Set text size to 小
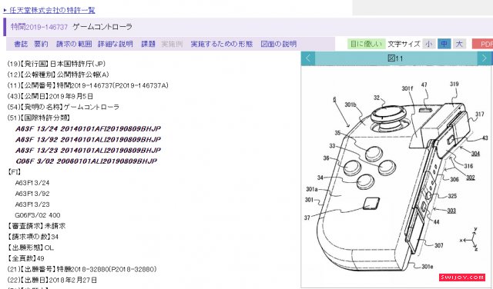 click(428, 44)
